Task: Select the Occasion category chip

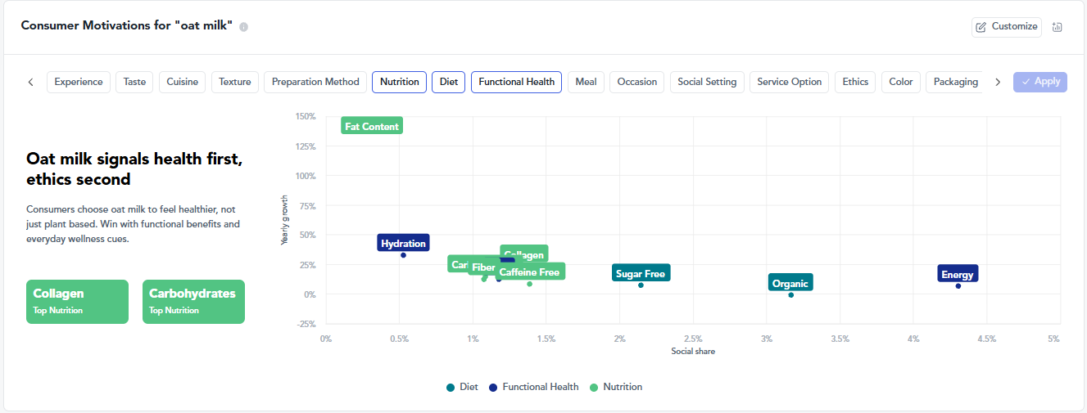Action: [637, 82]
